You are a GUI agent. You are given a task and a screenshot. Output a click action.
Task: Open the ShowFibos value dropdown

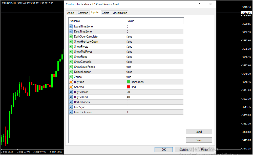pos(155,57)
